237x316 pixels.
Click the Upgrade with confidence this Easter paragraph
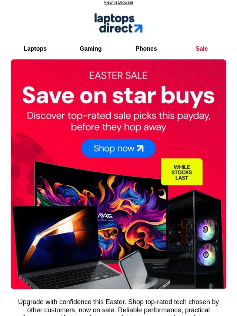click(x=118, y=307)
